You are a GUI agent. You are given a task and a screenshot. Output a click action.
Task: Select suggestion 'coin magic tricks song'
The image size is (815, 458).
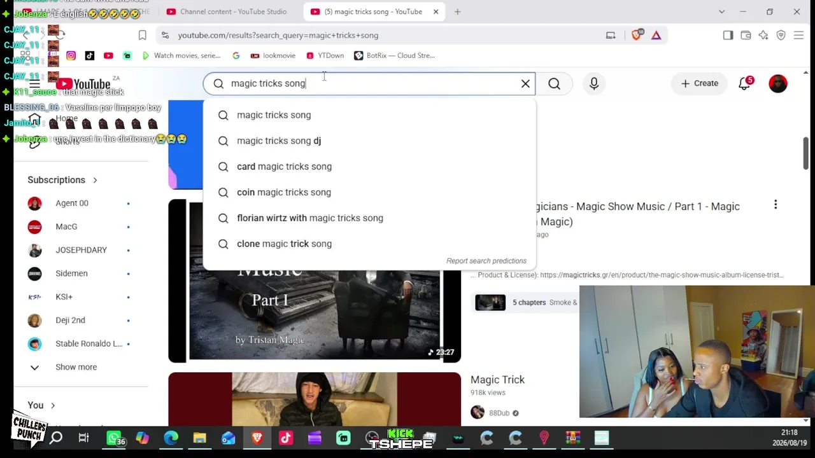[369, 192]
